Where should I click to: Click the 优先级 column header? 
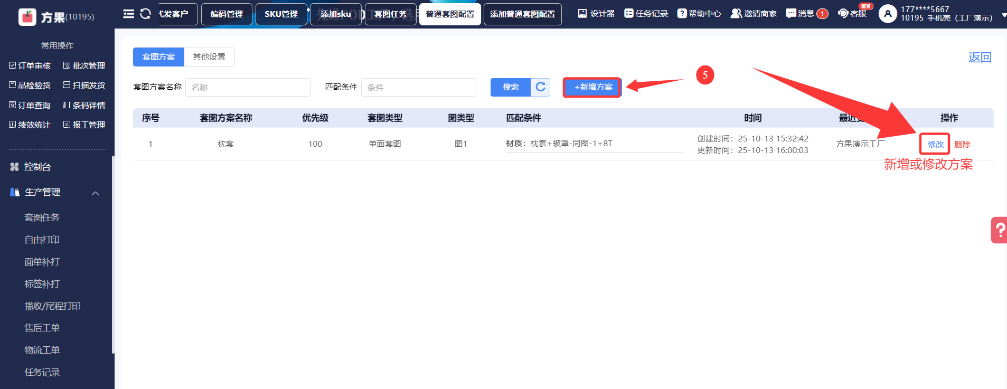tap(315, 118)
